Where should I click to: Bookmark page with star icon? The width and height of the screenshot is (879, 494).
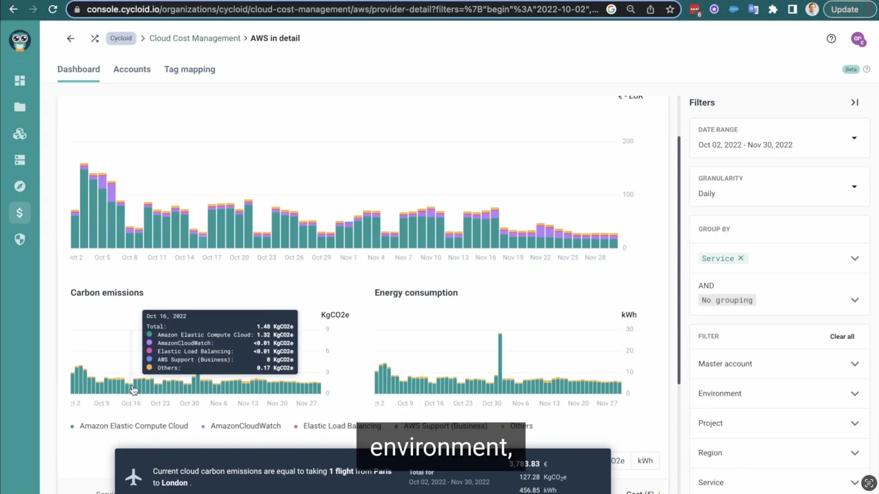point(670,9)
